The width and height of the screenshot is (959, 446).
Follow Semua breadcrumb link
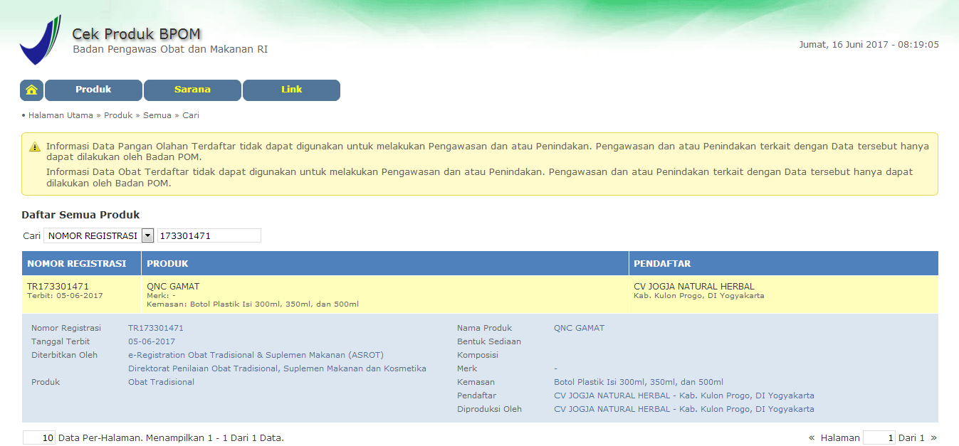click(157, 115)
